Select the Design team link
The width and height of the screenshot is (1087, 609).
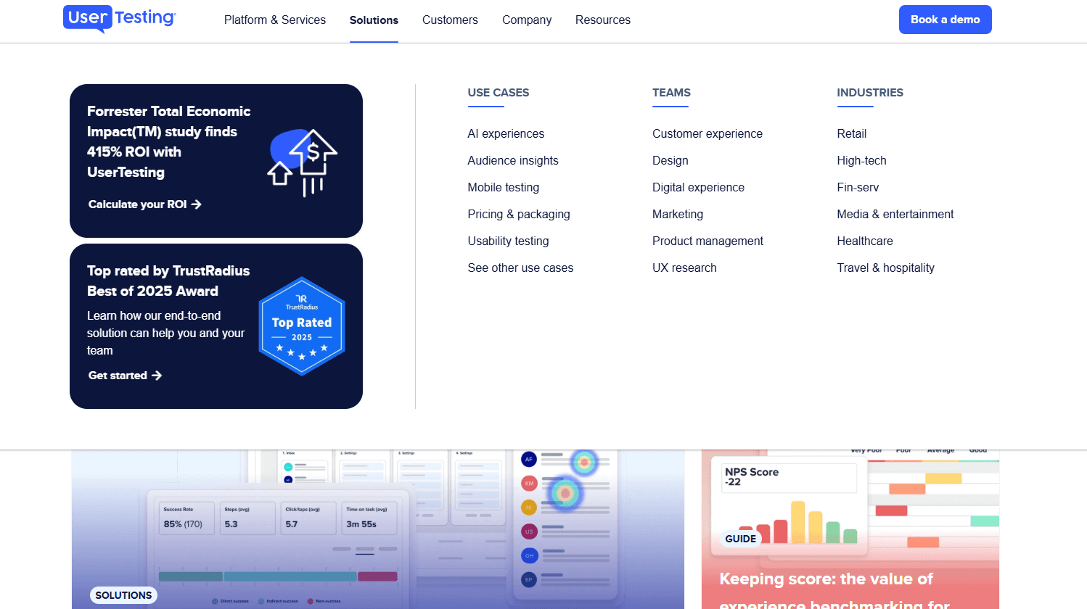670,161
